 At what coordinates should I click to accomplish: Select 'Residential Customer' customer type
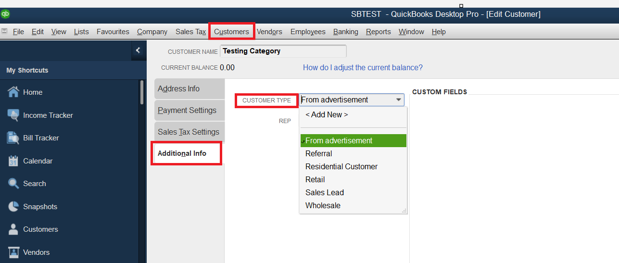(353, 167)
